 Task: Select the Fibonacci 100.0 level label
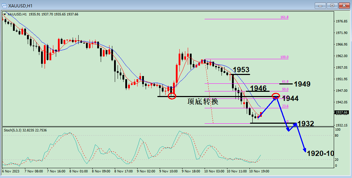pos(284,57)
